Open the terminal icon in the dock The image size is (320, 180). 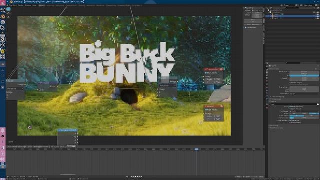[x=3, y=39]
